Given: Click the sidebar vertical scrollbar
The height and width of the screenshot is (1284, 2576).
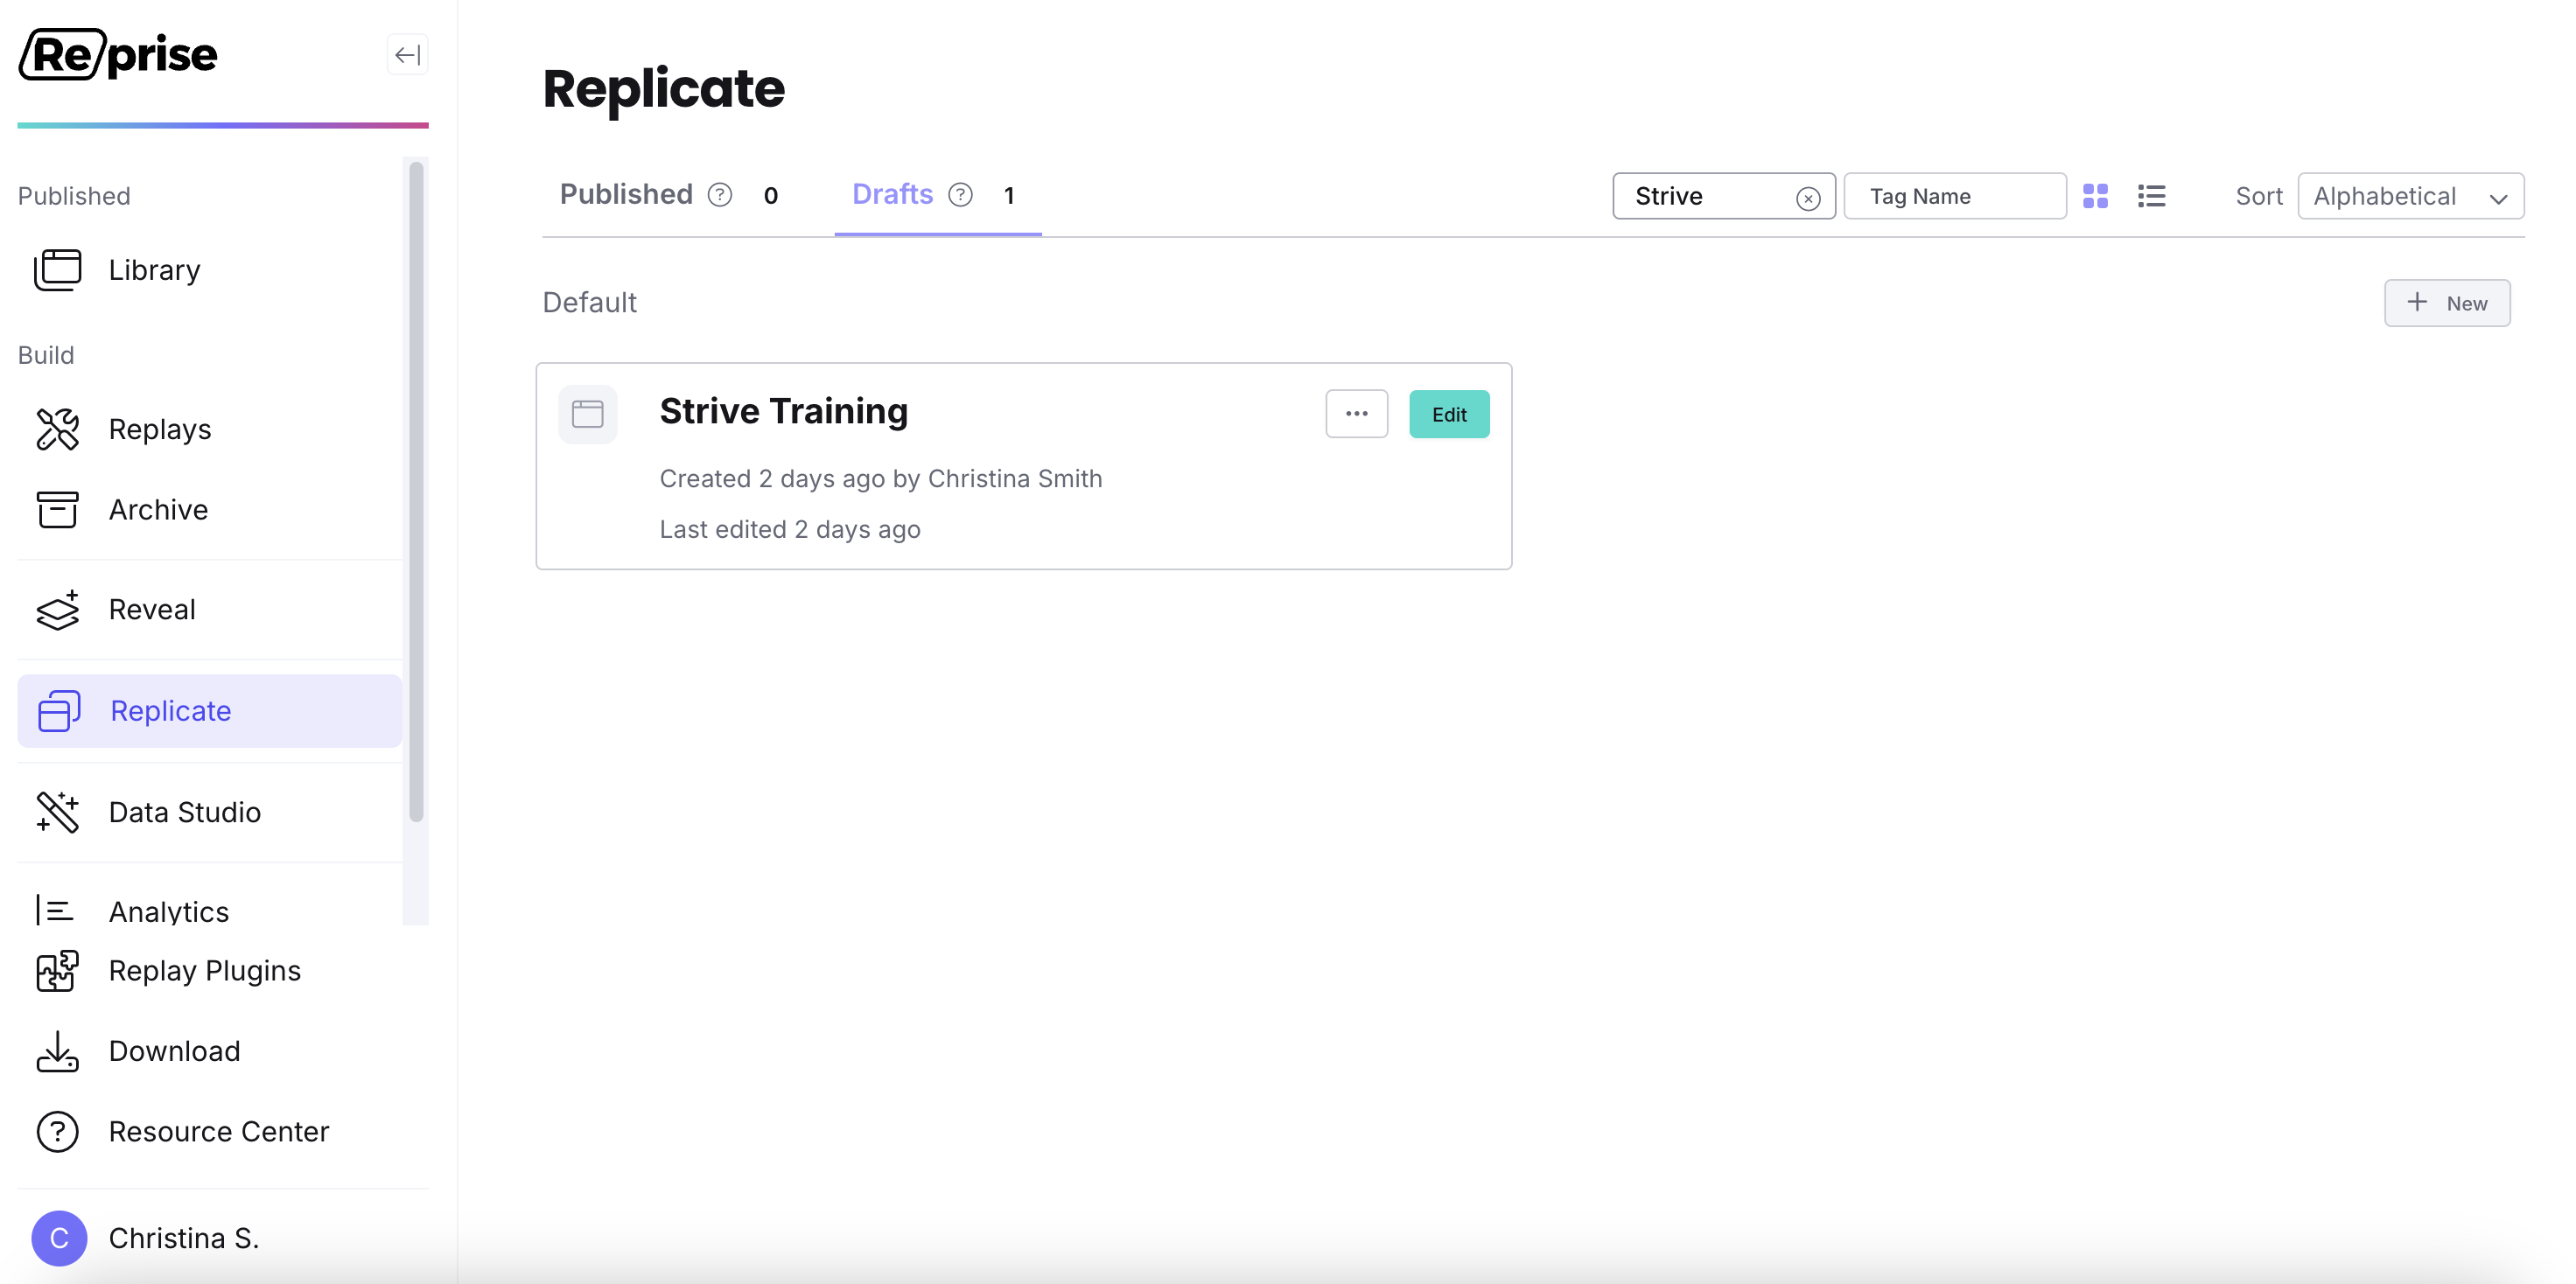Looking at the screenshot, I should [416, 492].
